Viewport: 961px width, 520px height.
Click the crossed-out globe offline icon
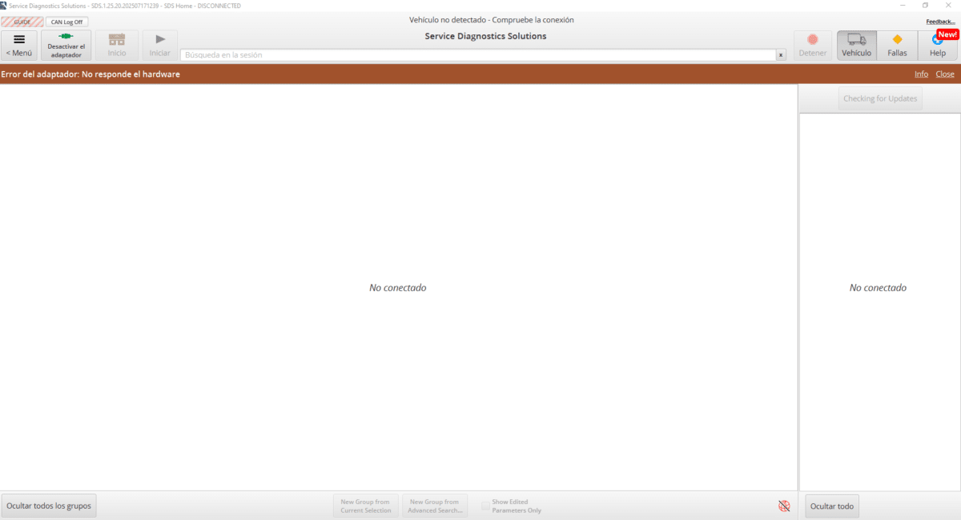click(x=784, y=506)
